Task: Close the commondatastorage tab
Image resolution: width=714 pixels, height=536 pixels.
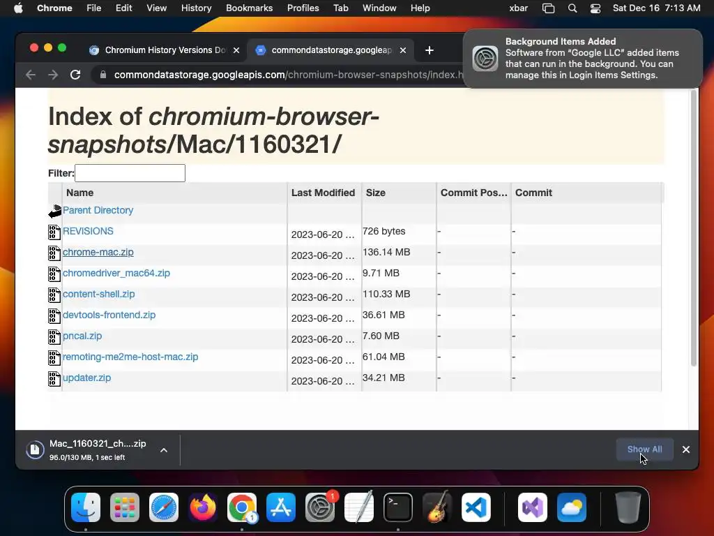Action: point(402,50)
